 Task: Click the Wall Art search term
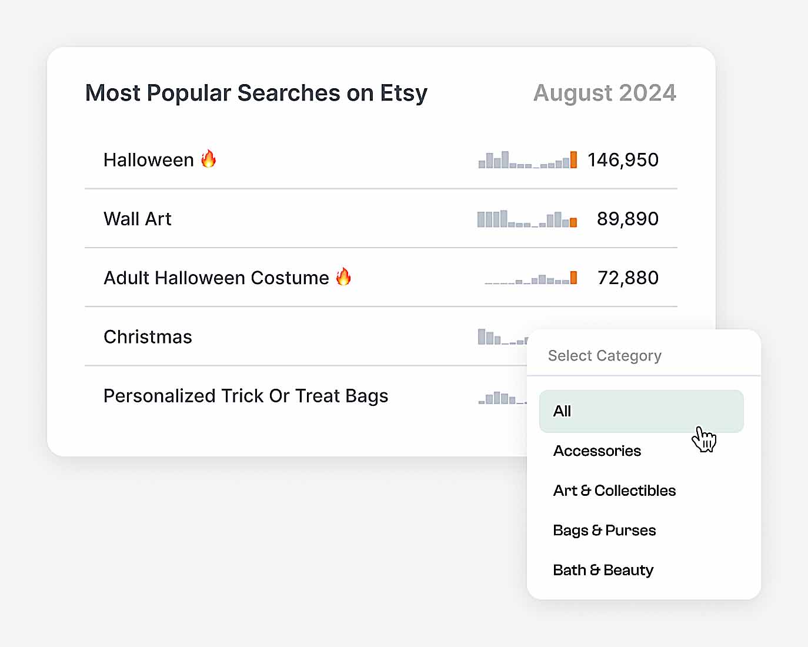click(x=137, y=218)
